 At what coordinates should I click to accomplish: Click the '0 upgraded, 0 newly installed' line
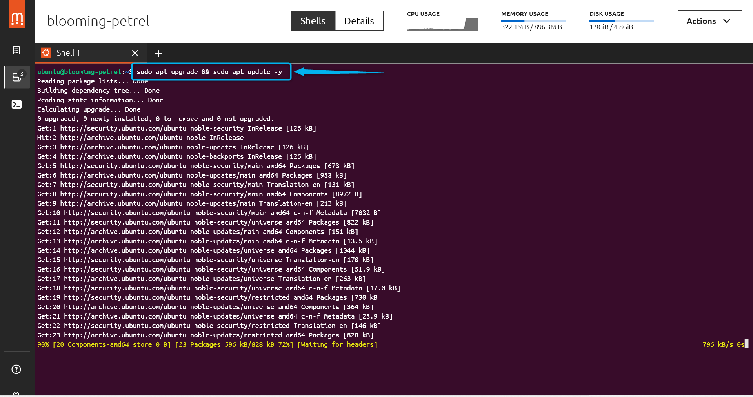click(155, 119)
